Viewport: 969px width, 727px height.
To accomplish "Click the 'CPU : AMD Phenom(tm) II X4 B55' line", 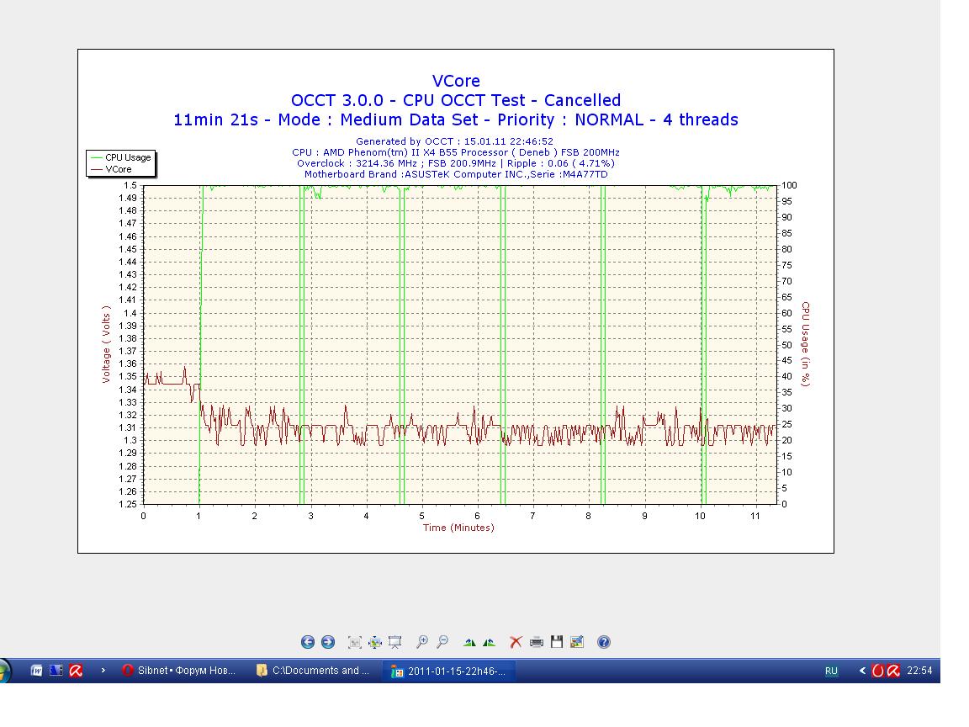I will pos(456,152).
